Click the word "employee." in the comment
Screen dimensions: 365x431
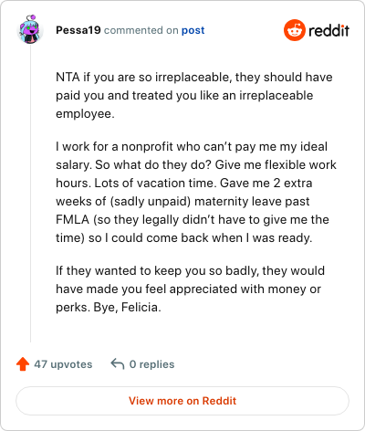coord(85,114)
